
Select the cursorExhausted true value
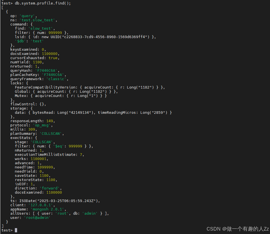53,58
